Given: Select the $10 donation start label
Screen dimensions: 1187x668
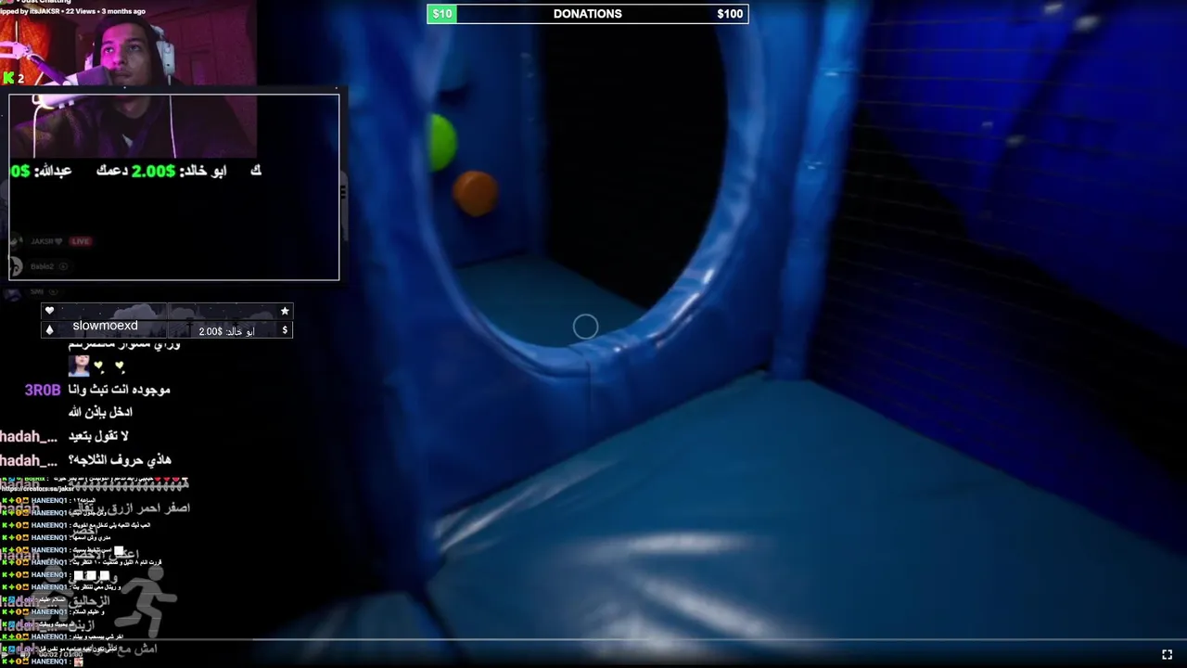Looking at the screenshot, I should point(442,14).
